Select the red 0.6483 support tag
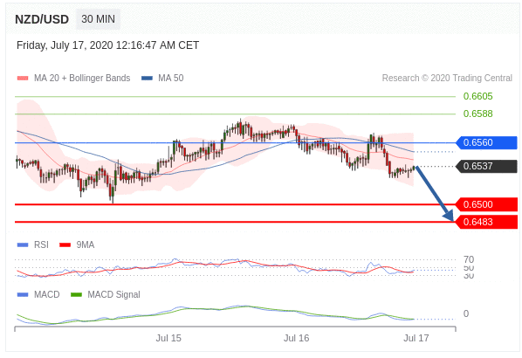The image size is (522, 358). 486,222
